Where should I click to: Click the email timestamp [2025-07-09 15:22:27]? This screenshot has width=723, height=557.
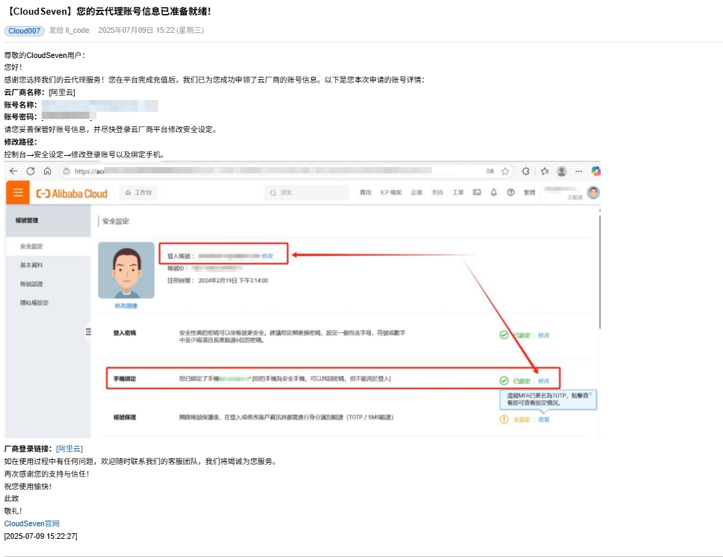(x=41, y=536)
